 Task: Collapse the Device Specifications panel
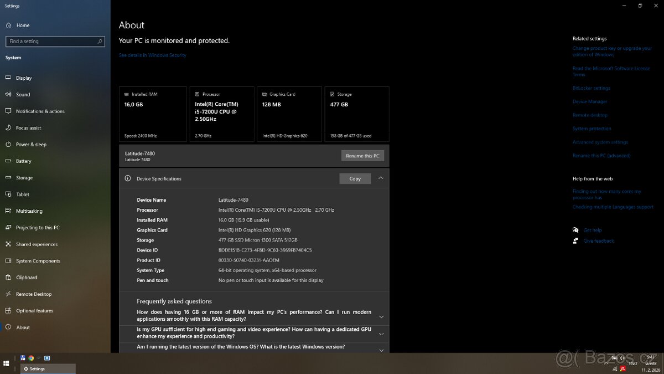click(381, 178)
